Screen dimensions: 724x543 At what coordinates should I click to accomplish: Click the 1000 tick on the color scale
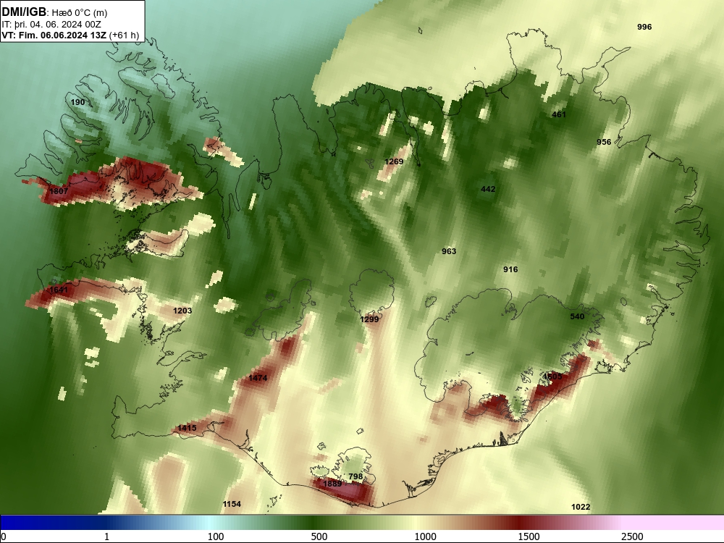(x=425, y=536)
